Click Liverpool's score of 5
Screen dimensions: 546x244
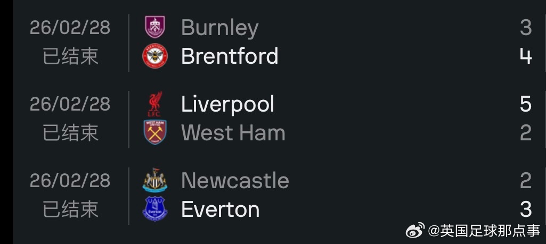click(526, 104)
